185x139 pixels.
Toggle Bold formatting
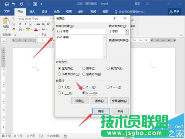20,24
